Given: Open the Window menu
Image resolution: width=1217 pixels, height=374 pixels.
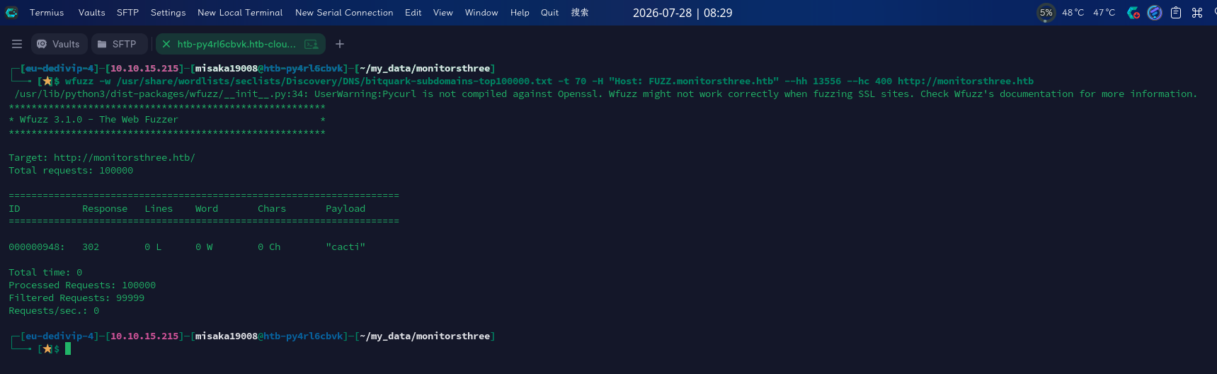Looking at the screenshot, I should (481, 12).
